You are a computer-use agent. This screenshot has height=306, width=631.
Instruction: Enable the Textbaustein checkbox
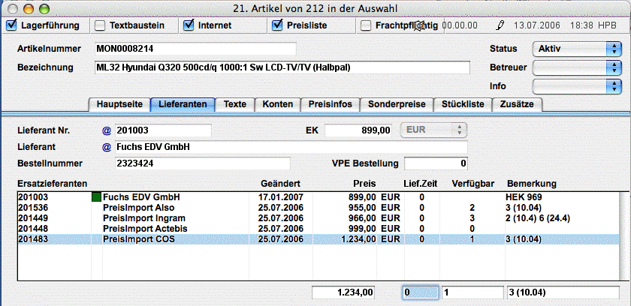coord(100,25)
